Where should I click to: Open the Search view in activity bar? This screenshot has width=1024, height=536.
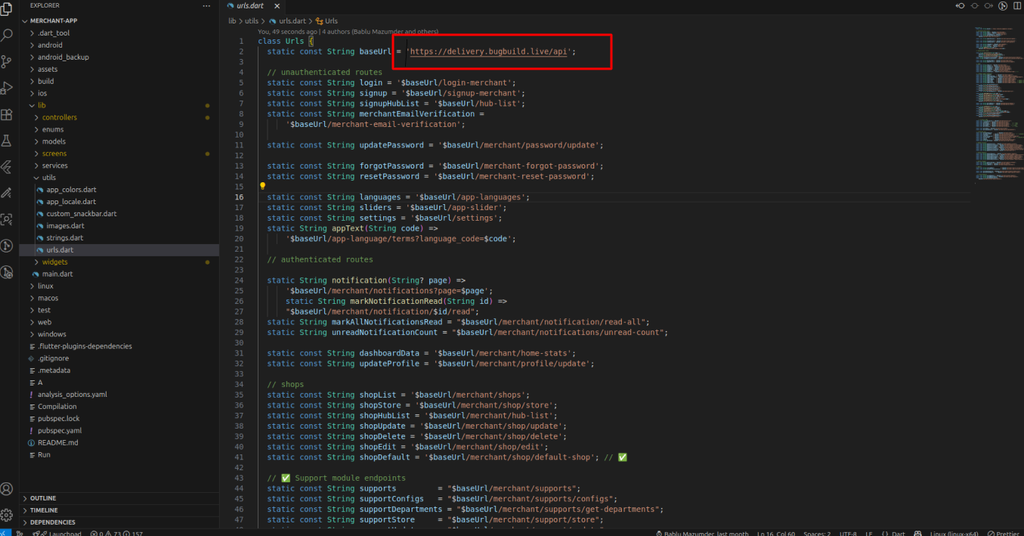coord(8,35)
